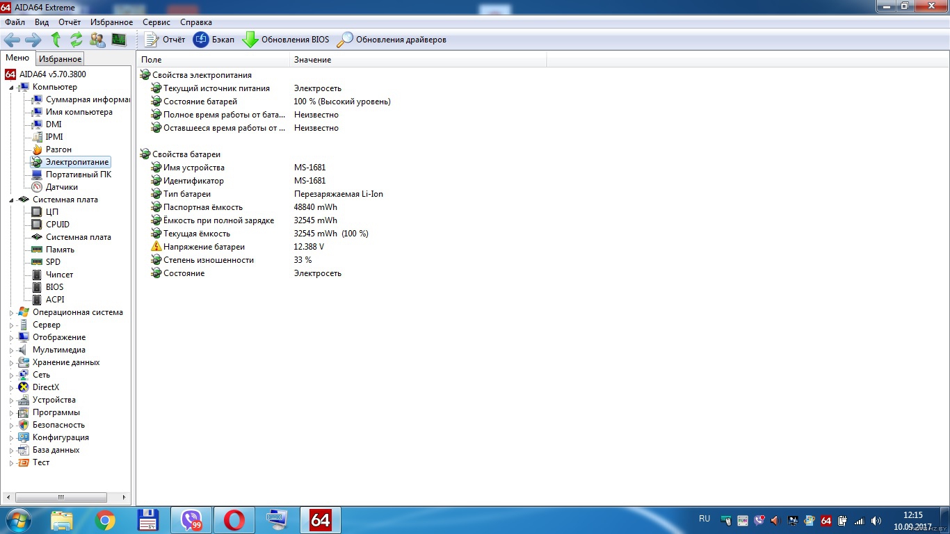Image resolution: width=950 pixels, height=534 pixels.
Task: Open the Отчёт menu in menu bar
Action: click(x=70, y=22)
